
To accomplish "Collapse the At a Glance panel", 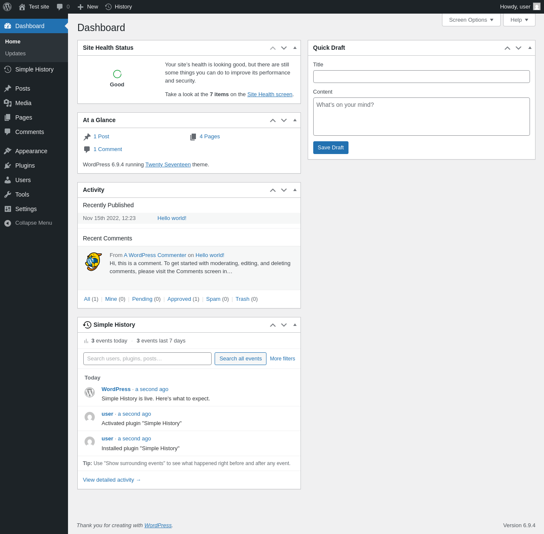I will [x=295, y=120].
